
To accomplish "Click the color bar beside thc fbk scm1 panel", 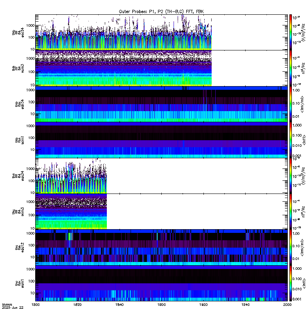I will pos(290,283).
